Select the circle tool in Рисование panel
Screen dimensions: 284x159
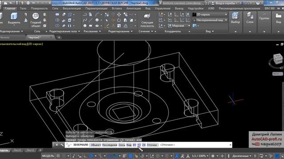point(97,20)
